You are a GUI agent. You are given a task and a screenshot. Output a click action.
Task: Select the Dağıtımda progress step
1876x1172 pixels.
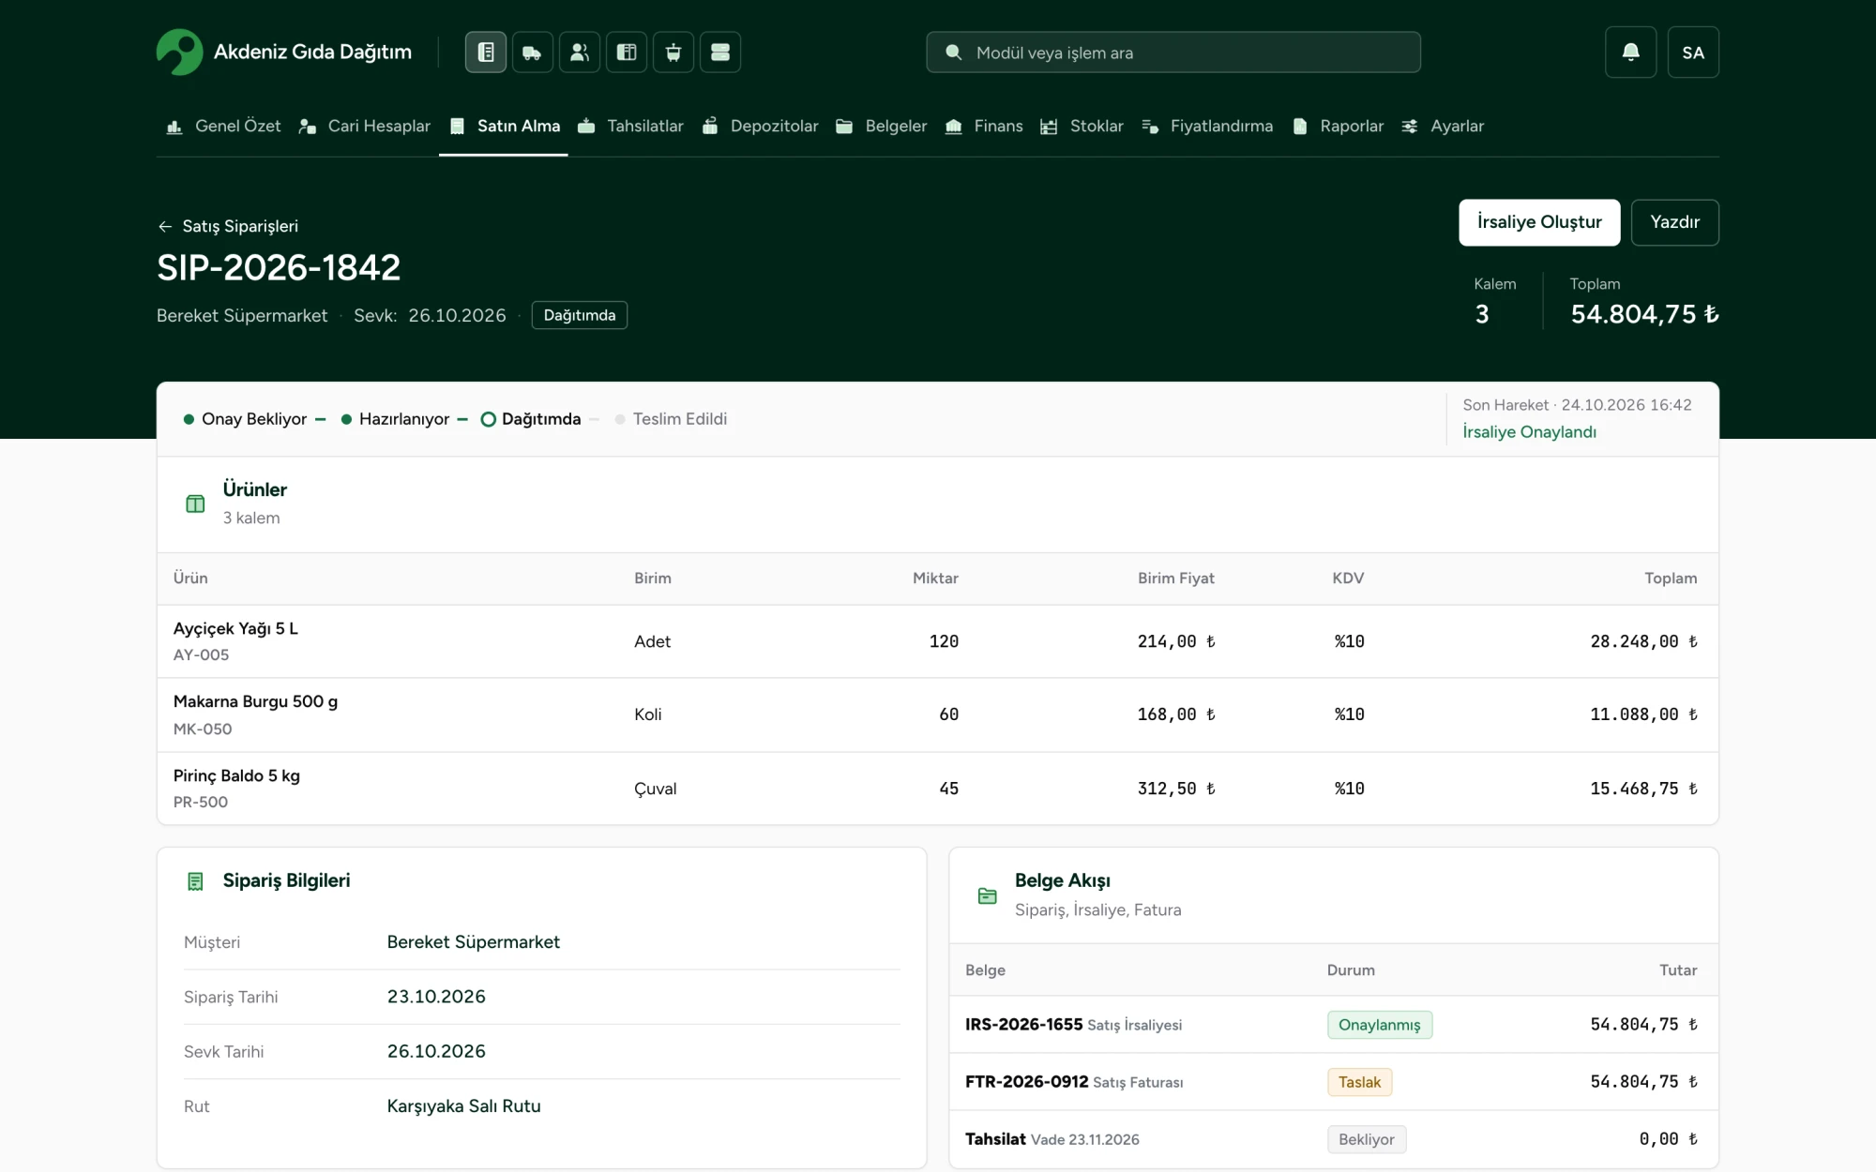531,419
